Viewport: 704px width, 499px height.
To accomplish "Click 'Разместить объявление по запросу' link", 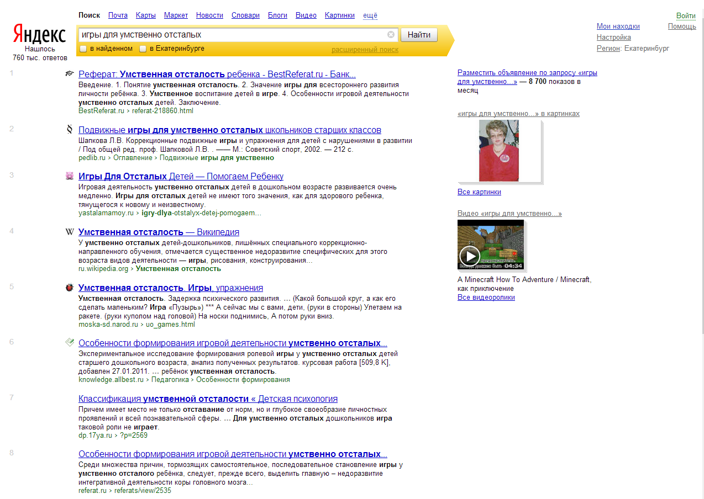I will click(x=527, y=77).
